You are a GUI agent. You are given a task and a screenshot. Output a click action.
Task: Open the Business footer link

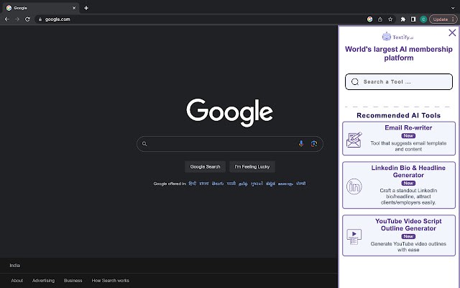click(73, 280)
